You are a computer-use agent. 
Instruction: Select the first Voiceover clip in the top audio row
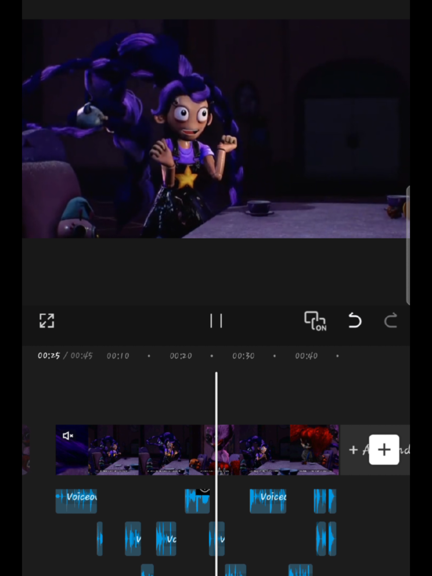coord(76,501)
